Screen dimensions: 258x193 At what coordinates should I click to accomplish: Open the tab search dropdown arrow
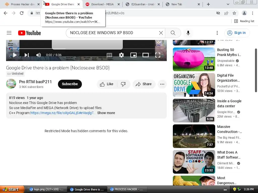(228, 4)
